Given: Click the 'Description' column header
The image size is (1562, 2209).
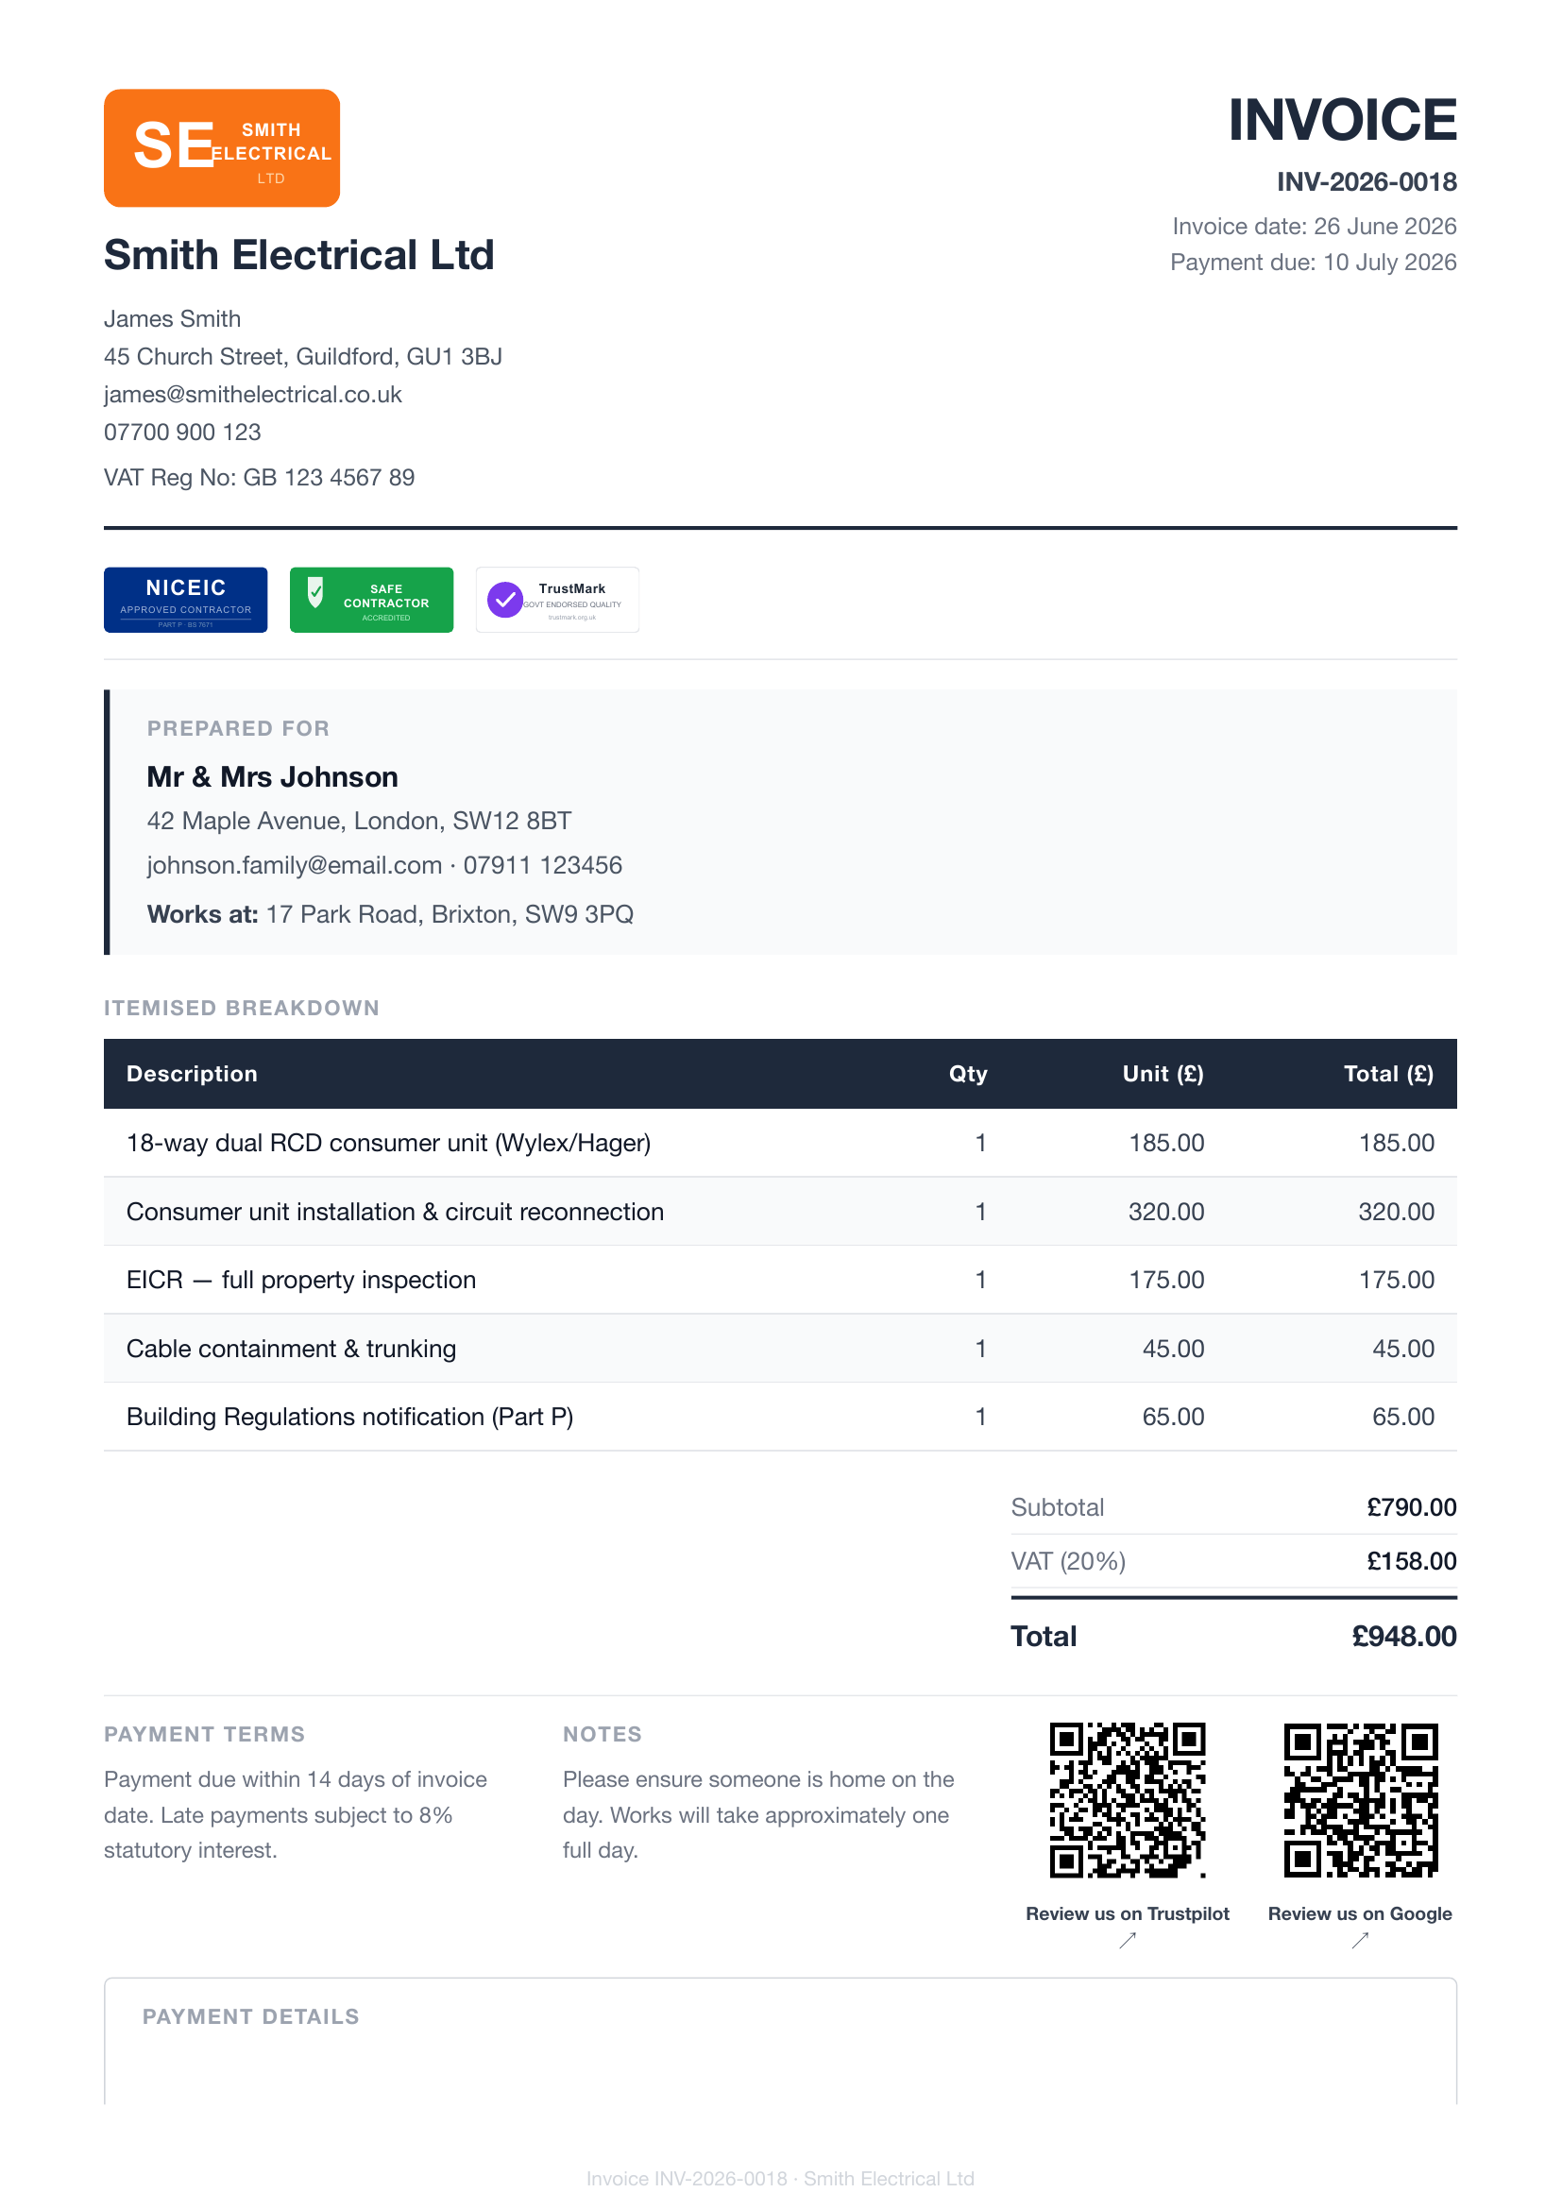Looking at the screenshot, I should (x=193, y=1074).
